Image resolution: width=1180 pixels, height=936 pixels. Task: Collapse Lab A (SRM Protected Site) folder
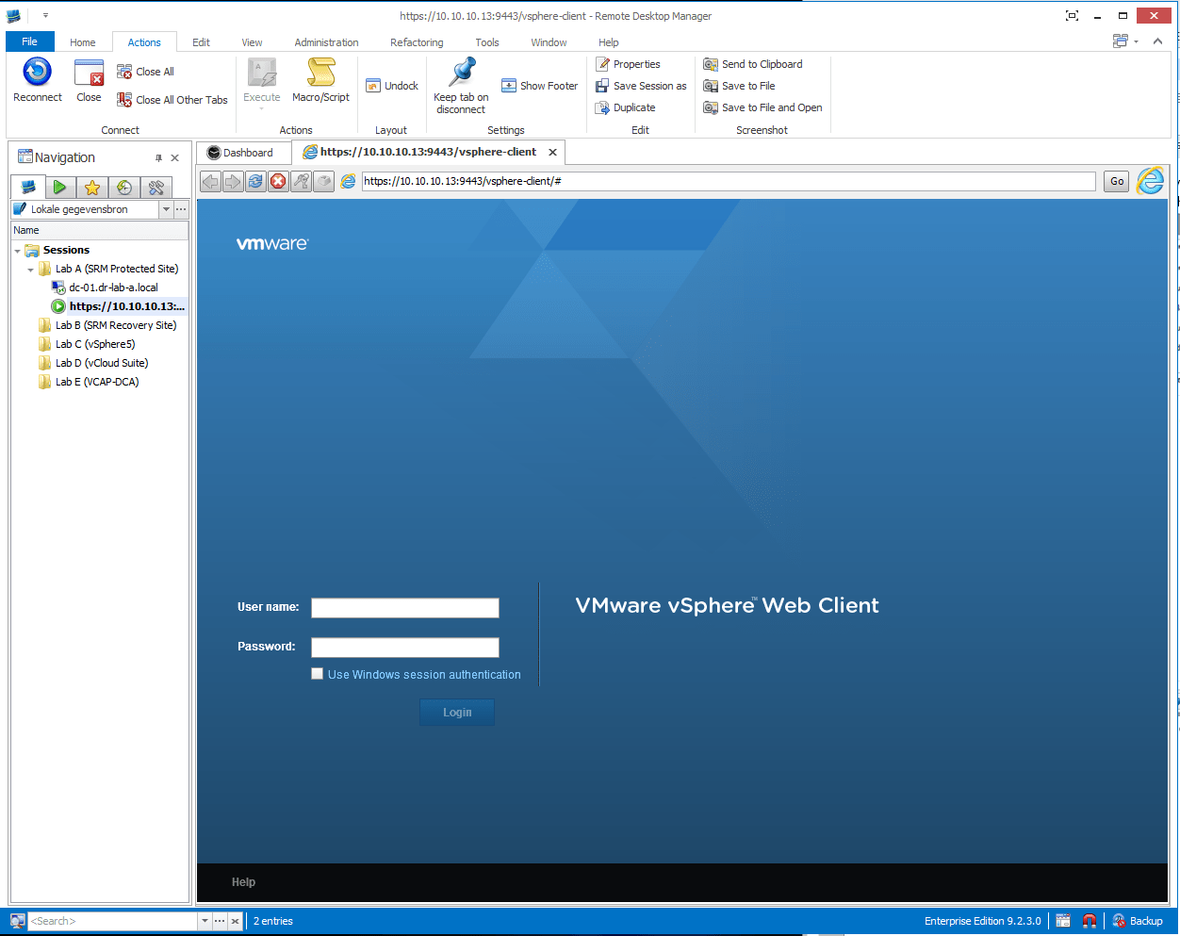[30, 270]
